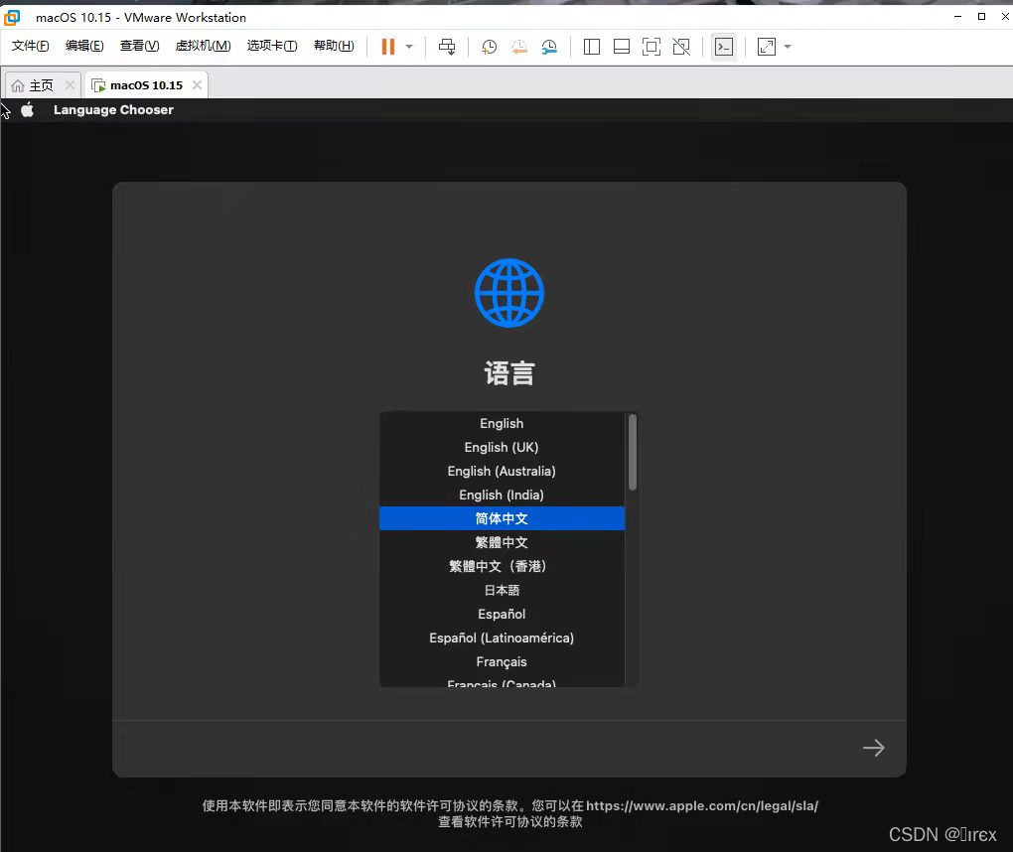Open the 选项卡(T) menu
This screenshot has width=1013, height=852.
coord(272,46)
